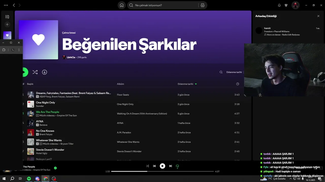Viewport: 325px width, 182px height.
Task: Play the playlist with the green button
Action: coord(25,72)
